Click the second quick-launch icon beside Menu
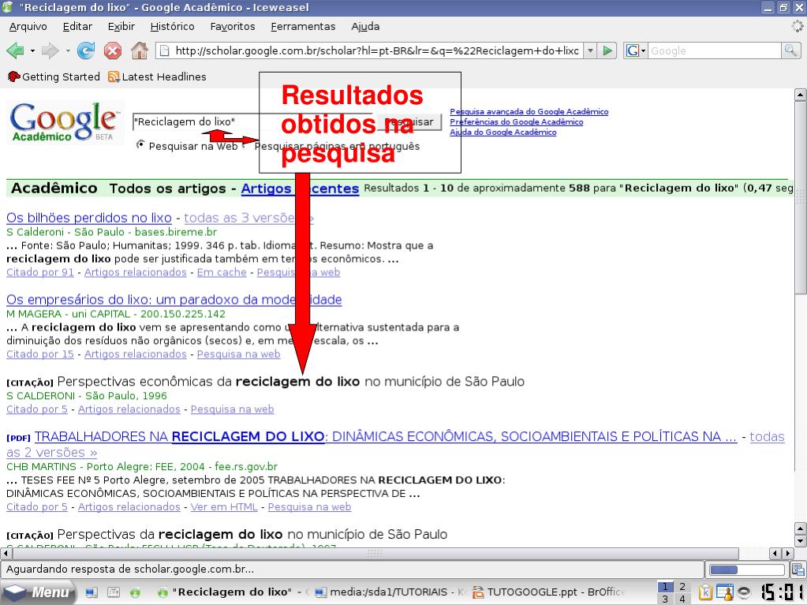This screenshot has width=807, height=605. pos(114,592)
